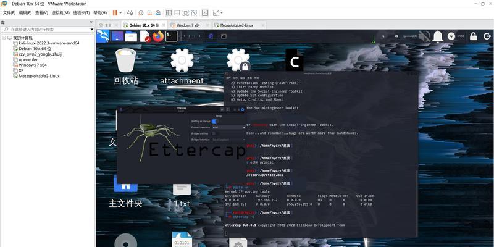Screen dimensions: 494x247
Task: Select the terminal taskbar entry in panel
Action: pyautogui.click(x=224, y=36)
